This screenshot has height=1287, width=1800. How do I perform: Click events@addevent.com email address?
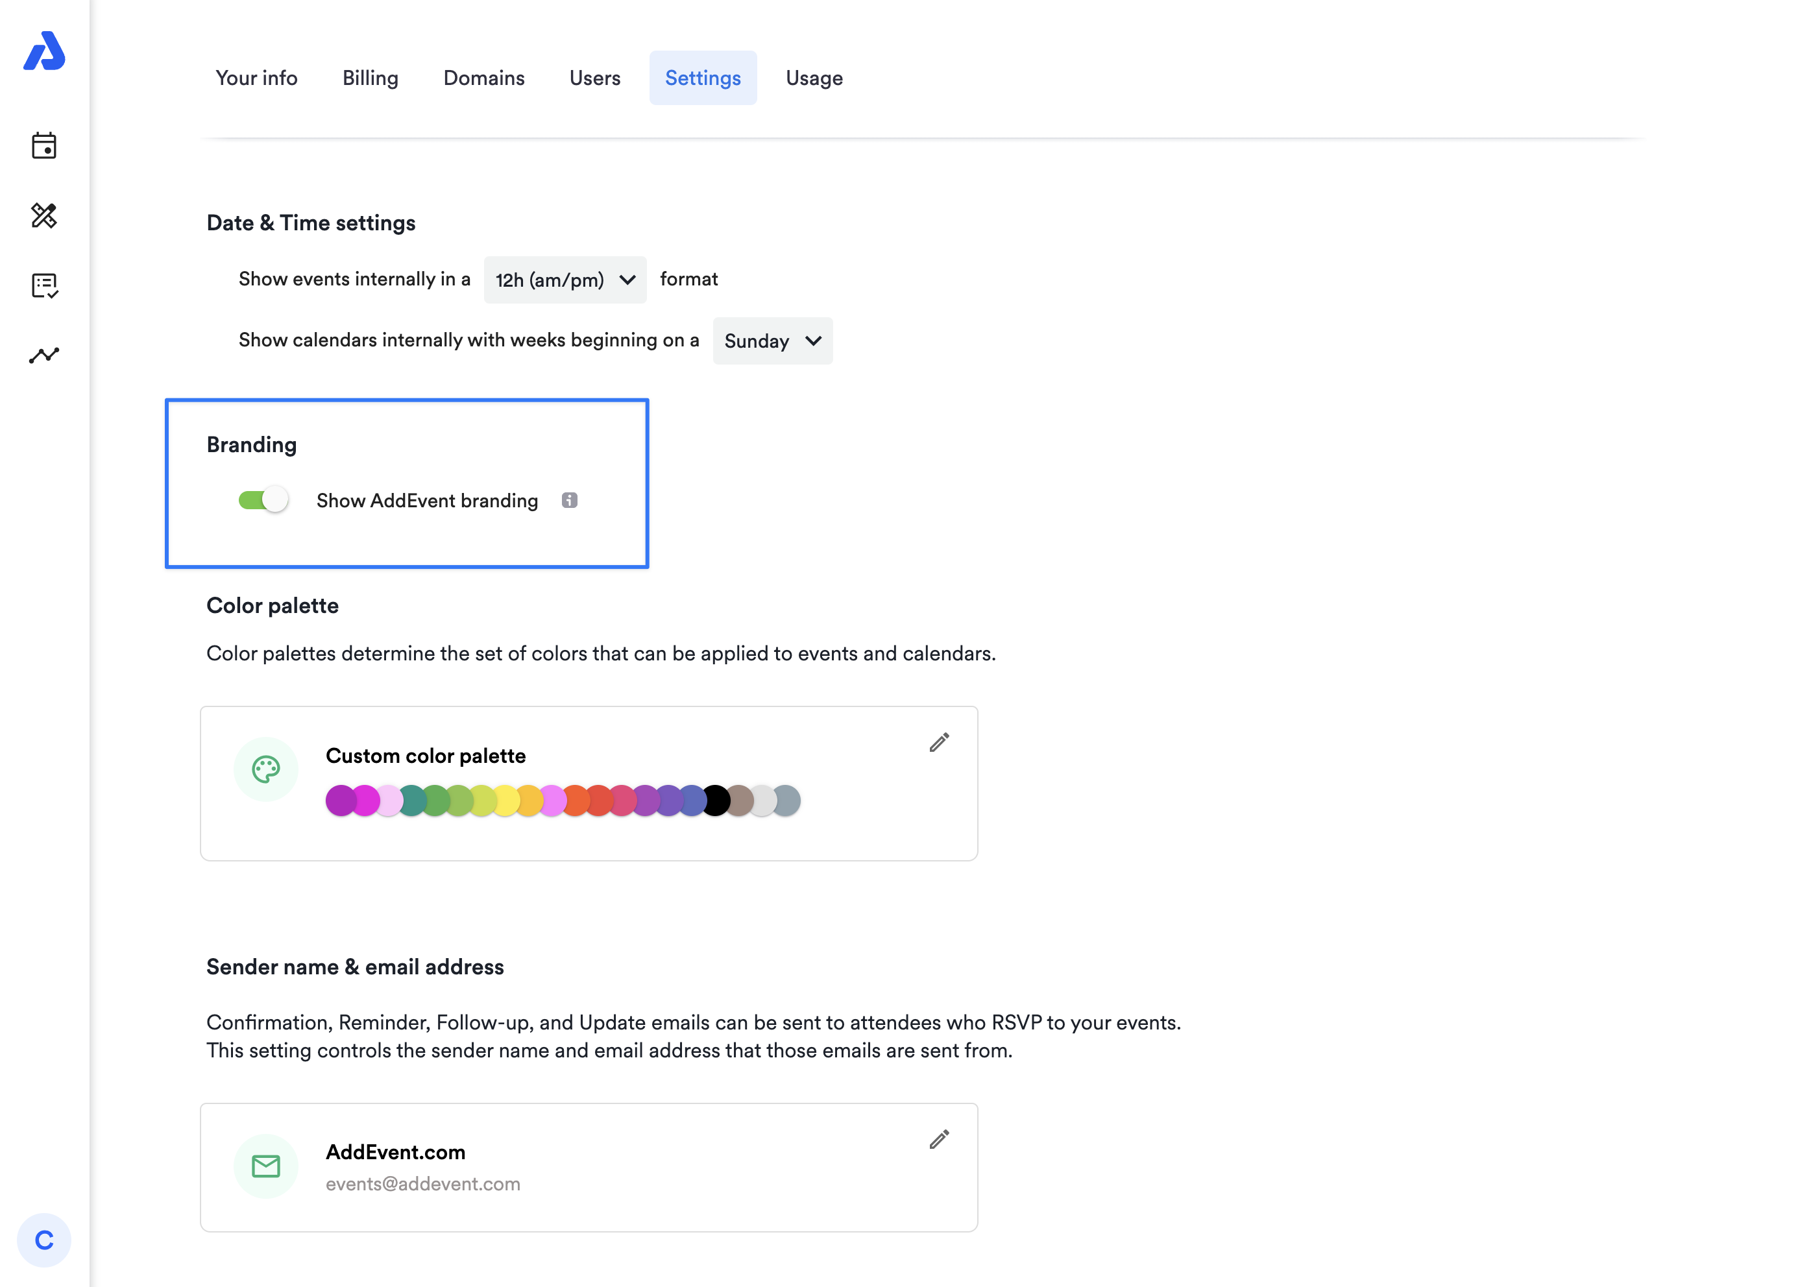(x=422, y=1184)
